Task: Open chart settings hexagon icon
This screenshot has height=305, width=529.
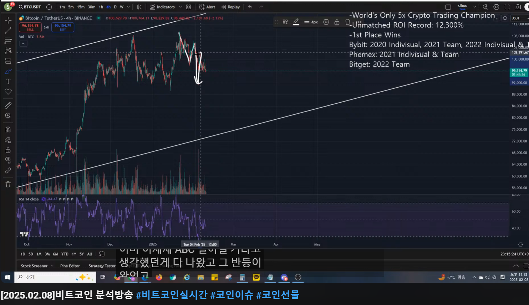Action: [496, 7]
